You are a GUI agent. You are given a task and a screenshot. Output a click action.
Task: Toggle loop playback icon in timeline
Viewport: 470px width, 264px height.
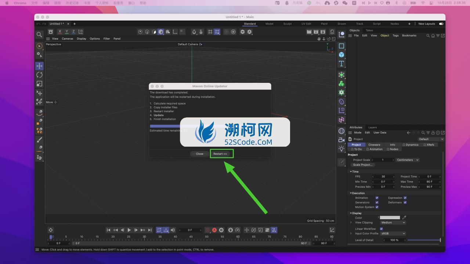[159, 230]
